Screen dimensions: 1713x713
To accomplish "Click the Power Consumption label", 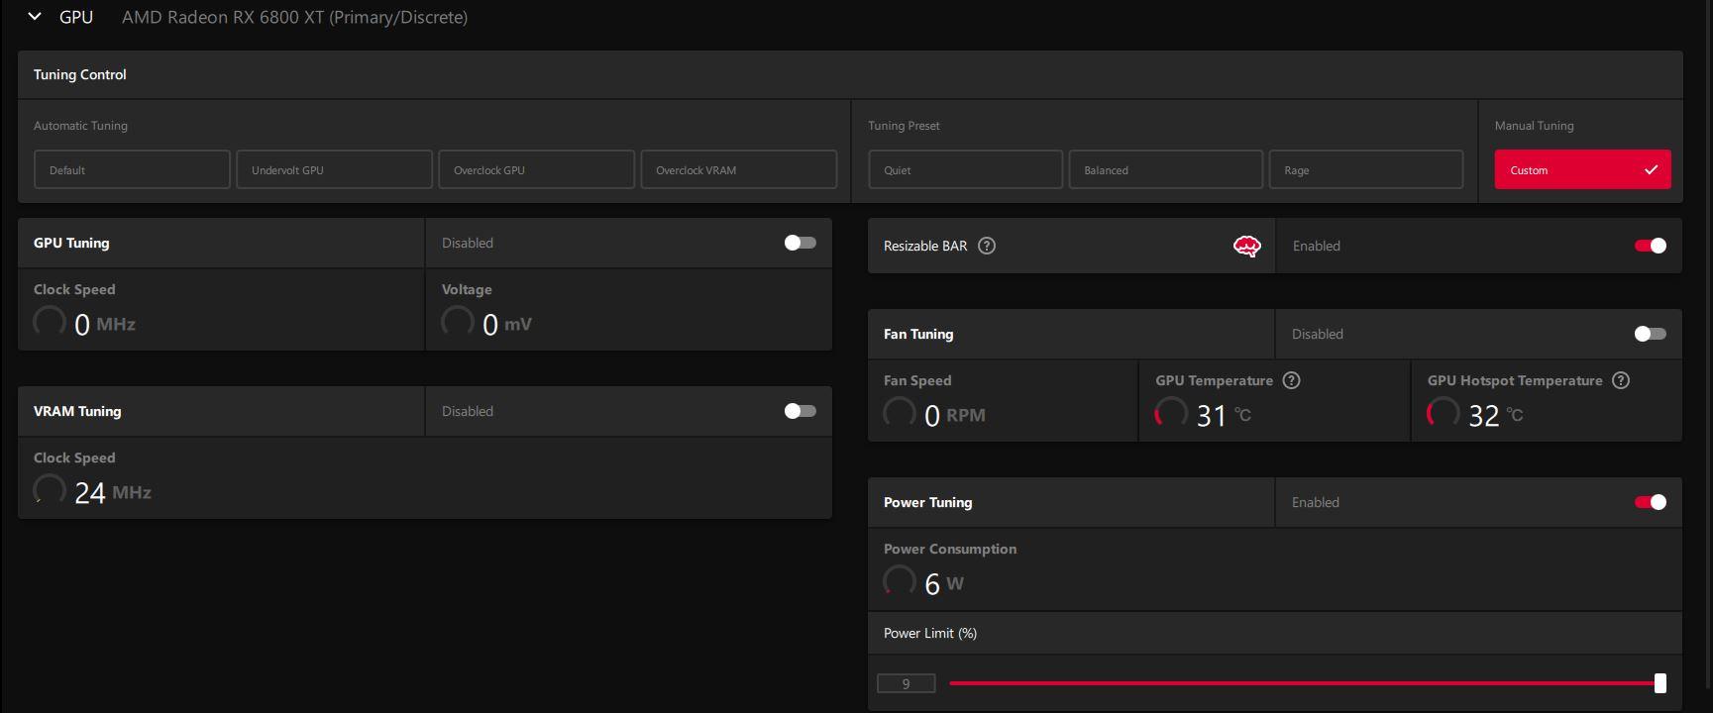I will (950, 549).
